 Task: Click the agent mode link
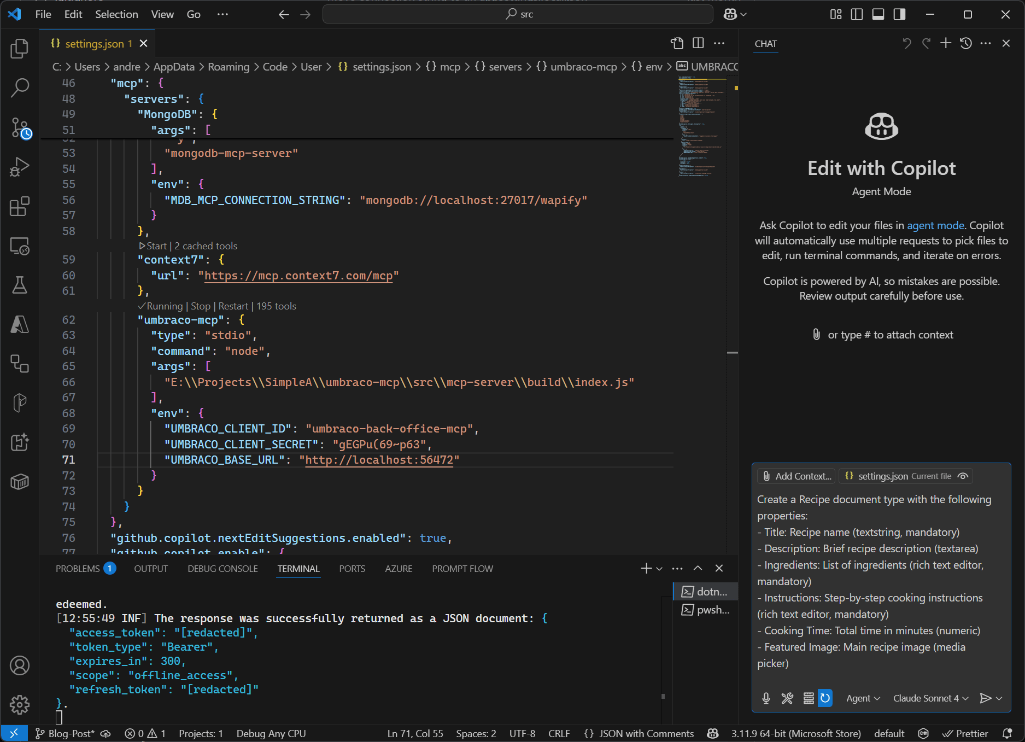pyautogui.click(x=935, y=225)
